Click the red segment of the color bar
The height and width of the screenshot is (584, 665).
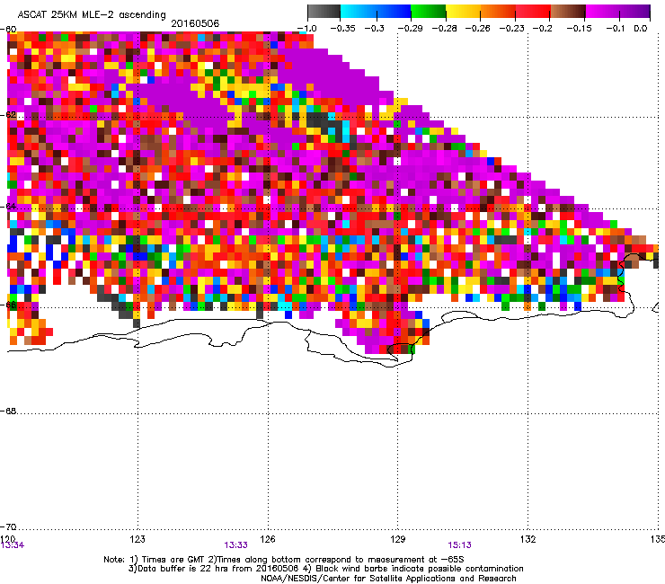pos(533,12)
